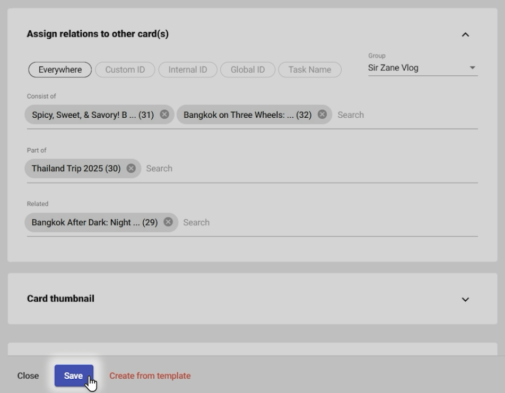The width and height of the screenshot is (505, 393).
Task: Remove Bangkok on Three Wheels chip
Action: point(322,115)
